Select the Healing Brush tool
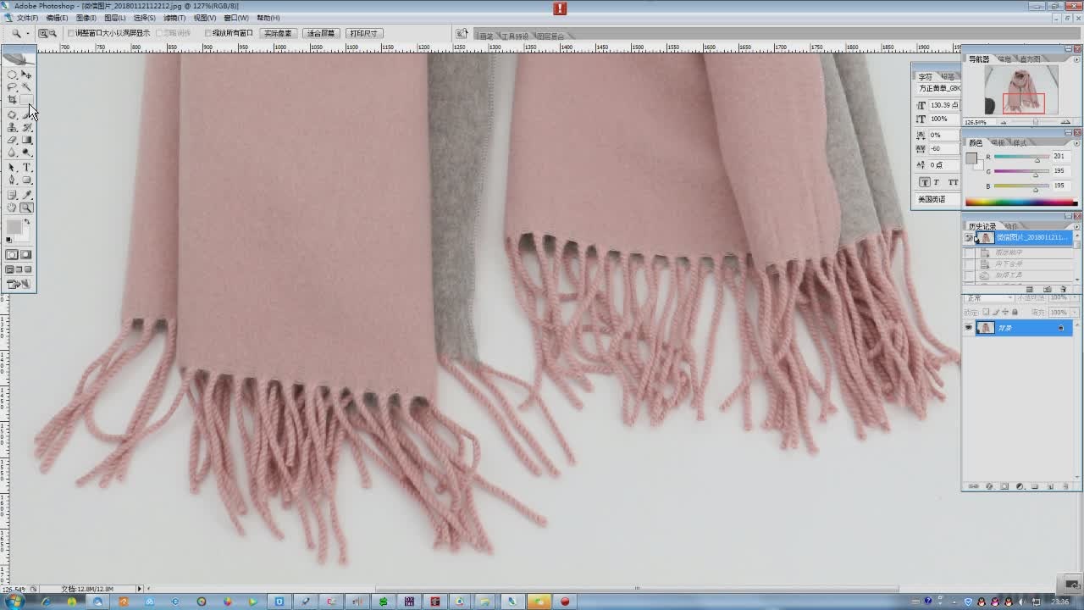Viewport: 1084px width, 610px height. 12,114
